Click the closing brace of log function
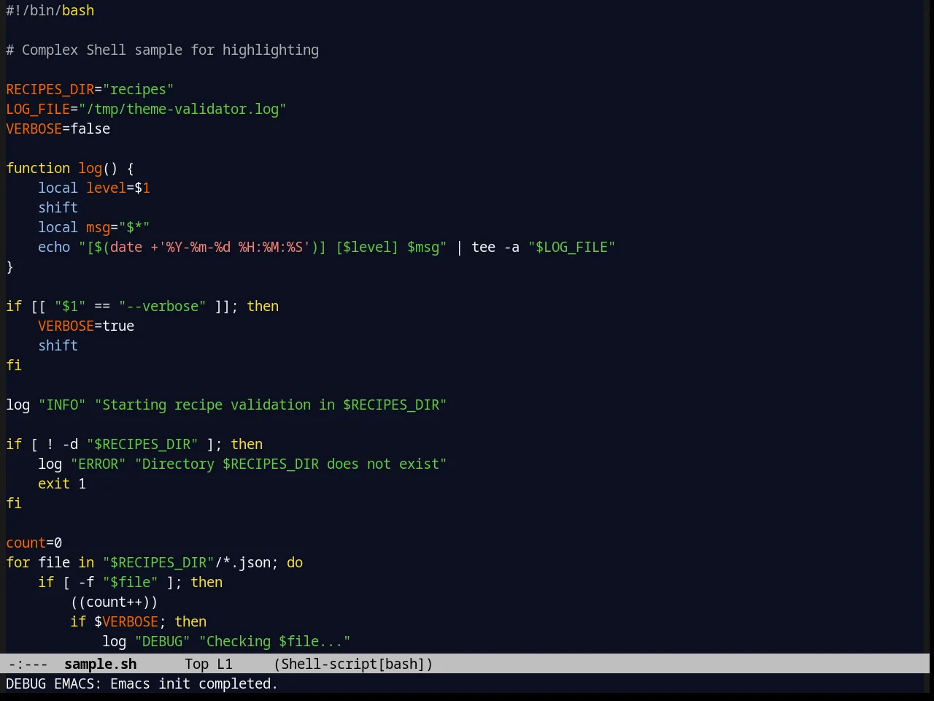This screenshot has height=701, width=934. [x=9, y=267]
